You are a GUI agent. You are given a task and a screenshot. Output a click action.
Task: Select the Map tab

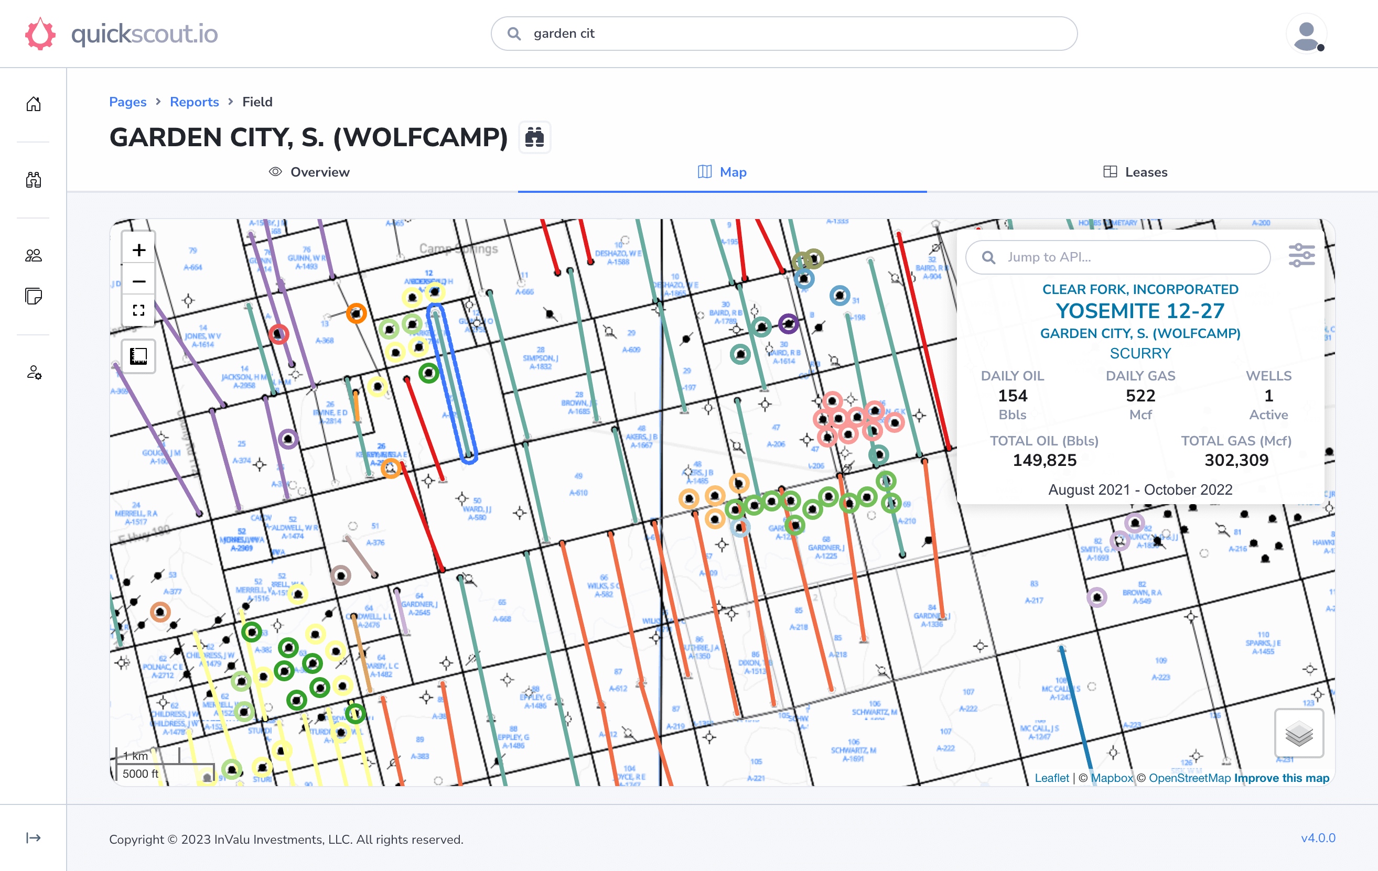(x=722, y=172)
